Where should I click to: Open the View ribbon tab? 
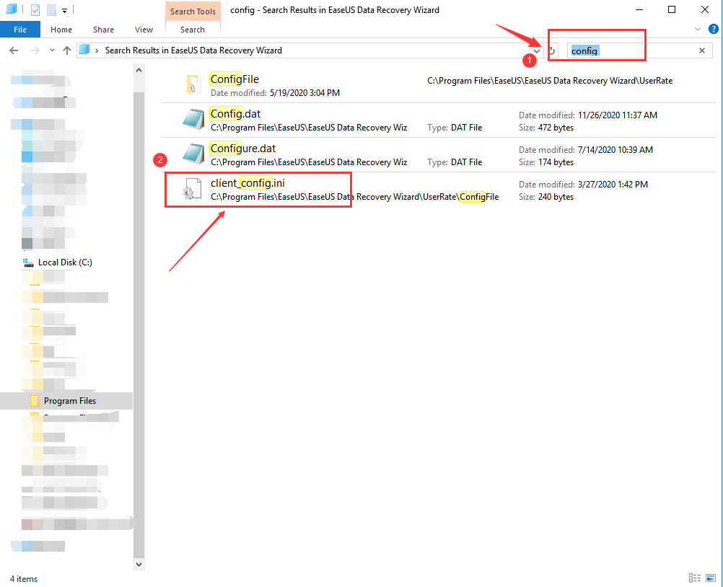[x=144, y=30]
